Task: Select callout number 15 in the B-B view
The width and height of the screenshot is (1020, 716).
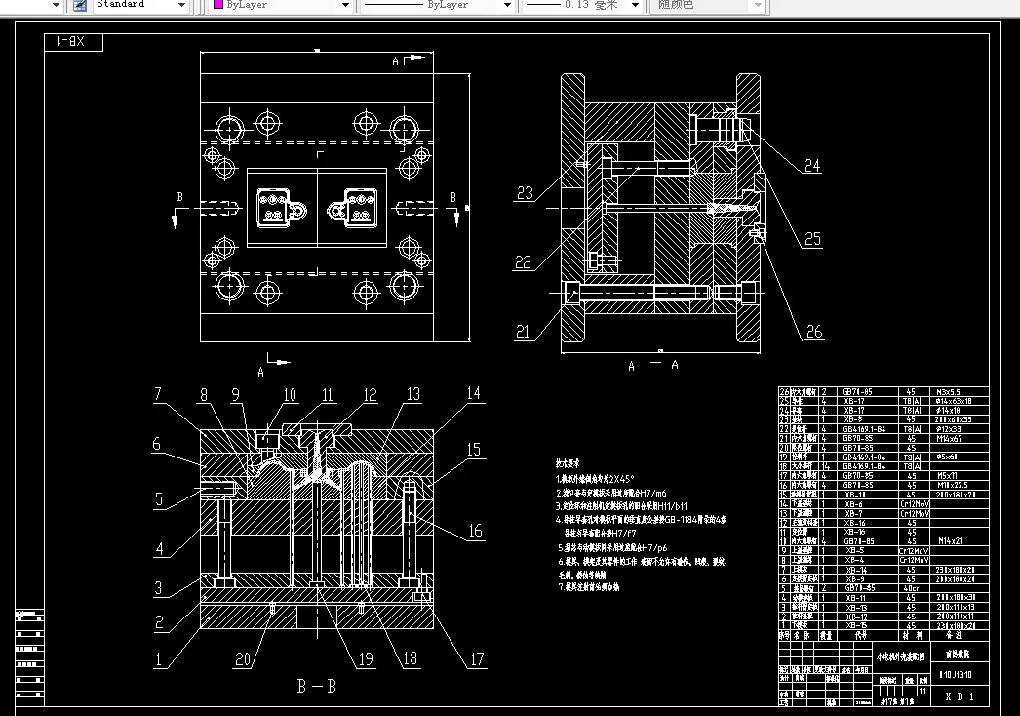Action: tap(474, 450)
